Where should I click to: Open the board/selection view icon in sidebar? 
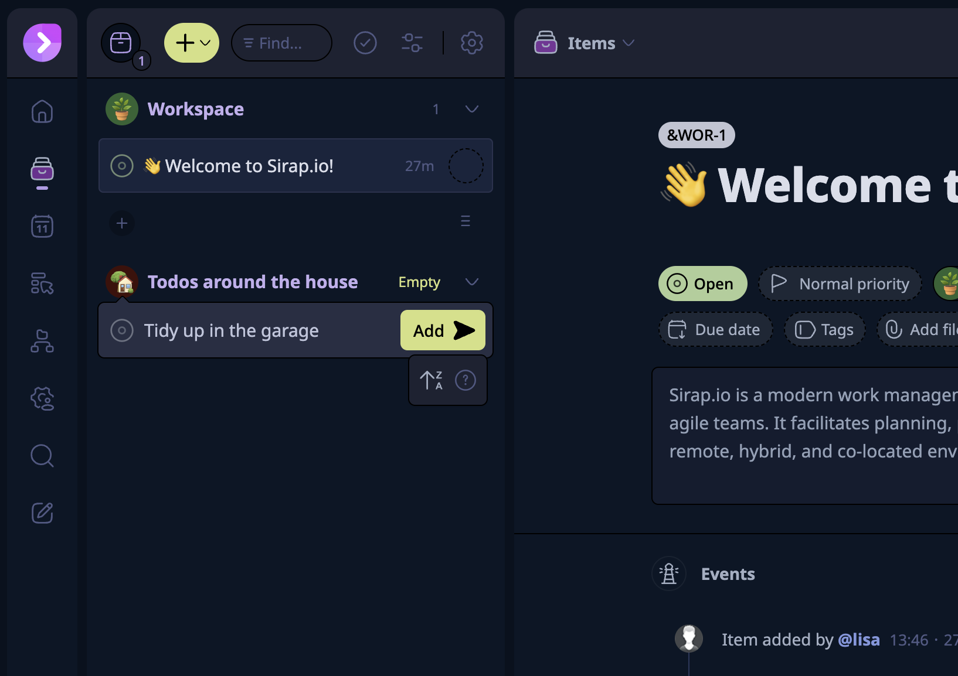(42, 284)
